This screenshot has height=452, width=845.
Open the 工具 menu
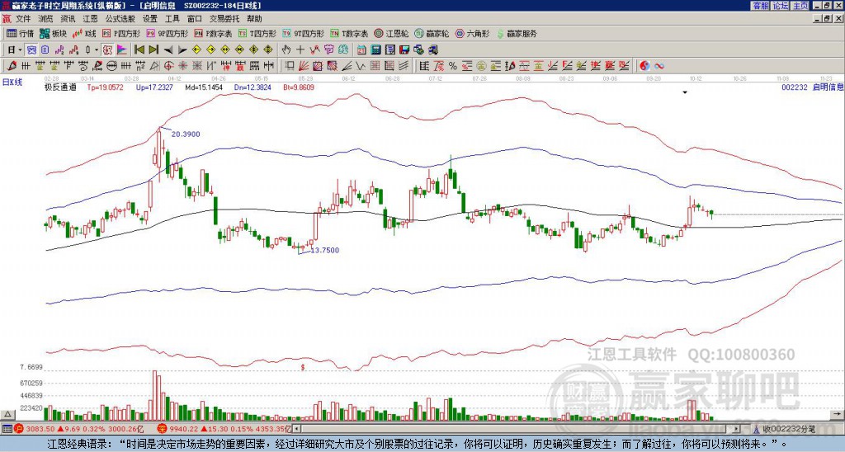click(x=172, y=19)
